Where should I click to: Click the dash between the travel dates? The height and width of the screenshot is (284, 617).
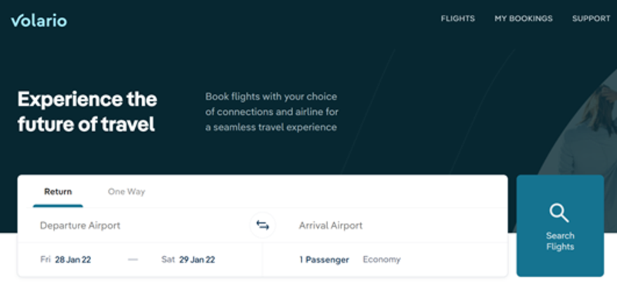133,259
